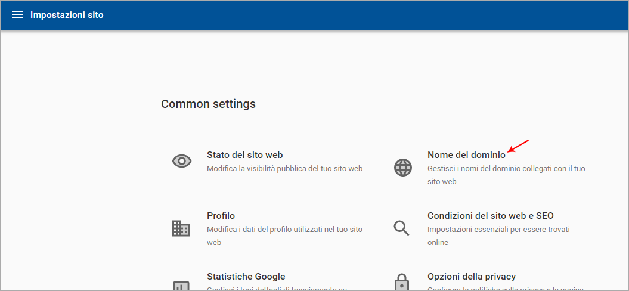Click the magnifying glass SEO icon

point(401,228)
